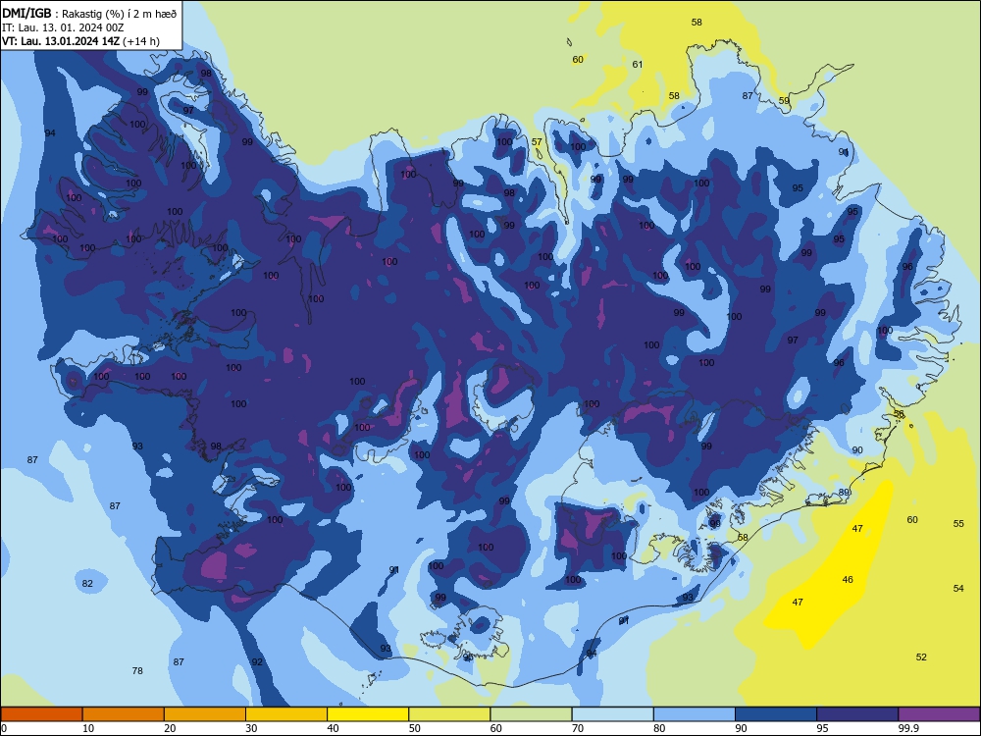The height and width of the screenshot is (736, 981).
Task: Click the '99.9' legend scale label
Action: 908,728
